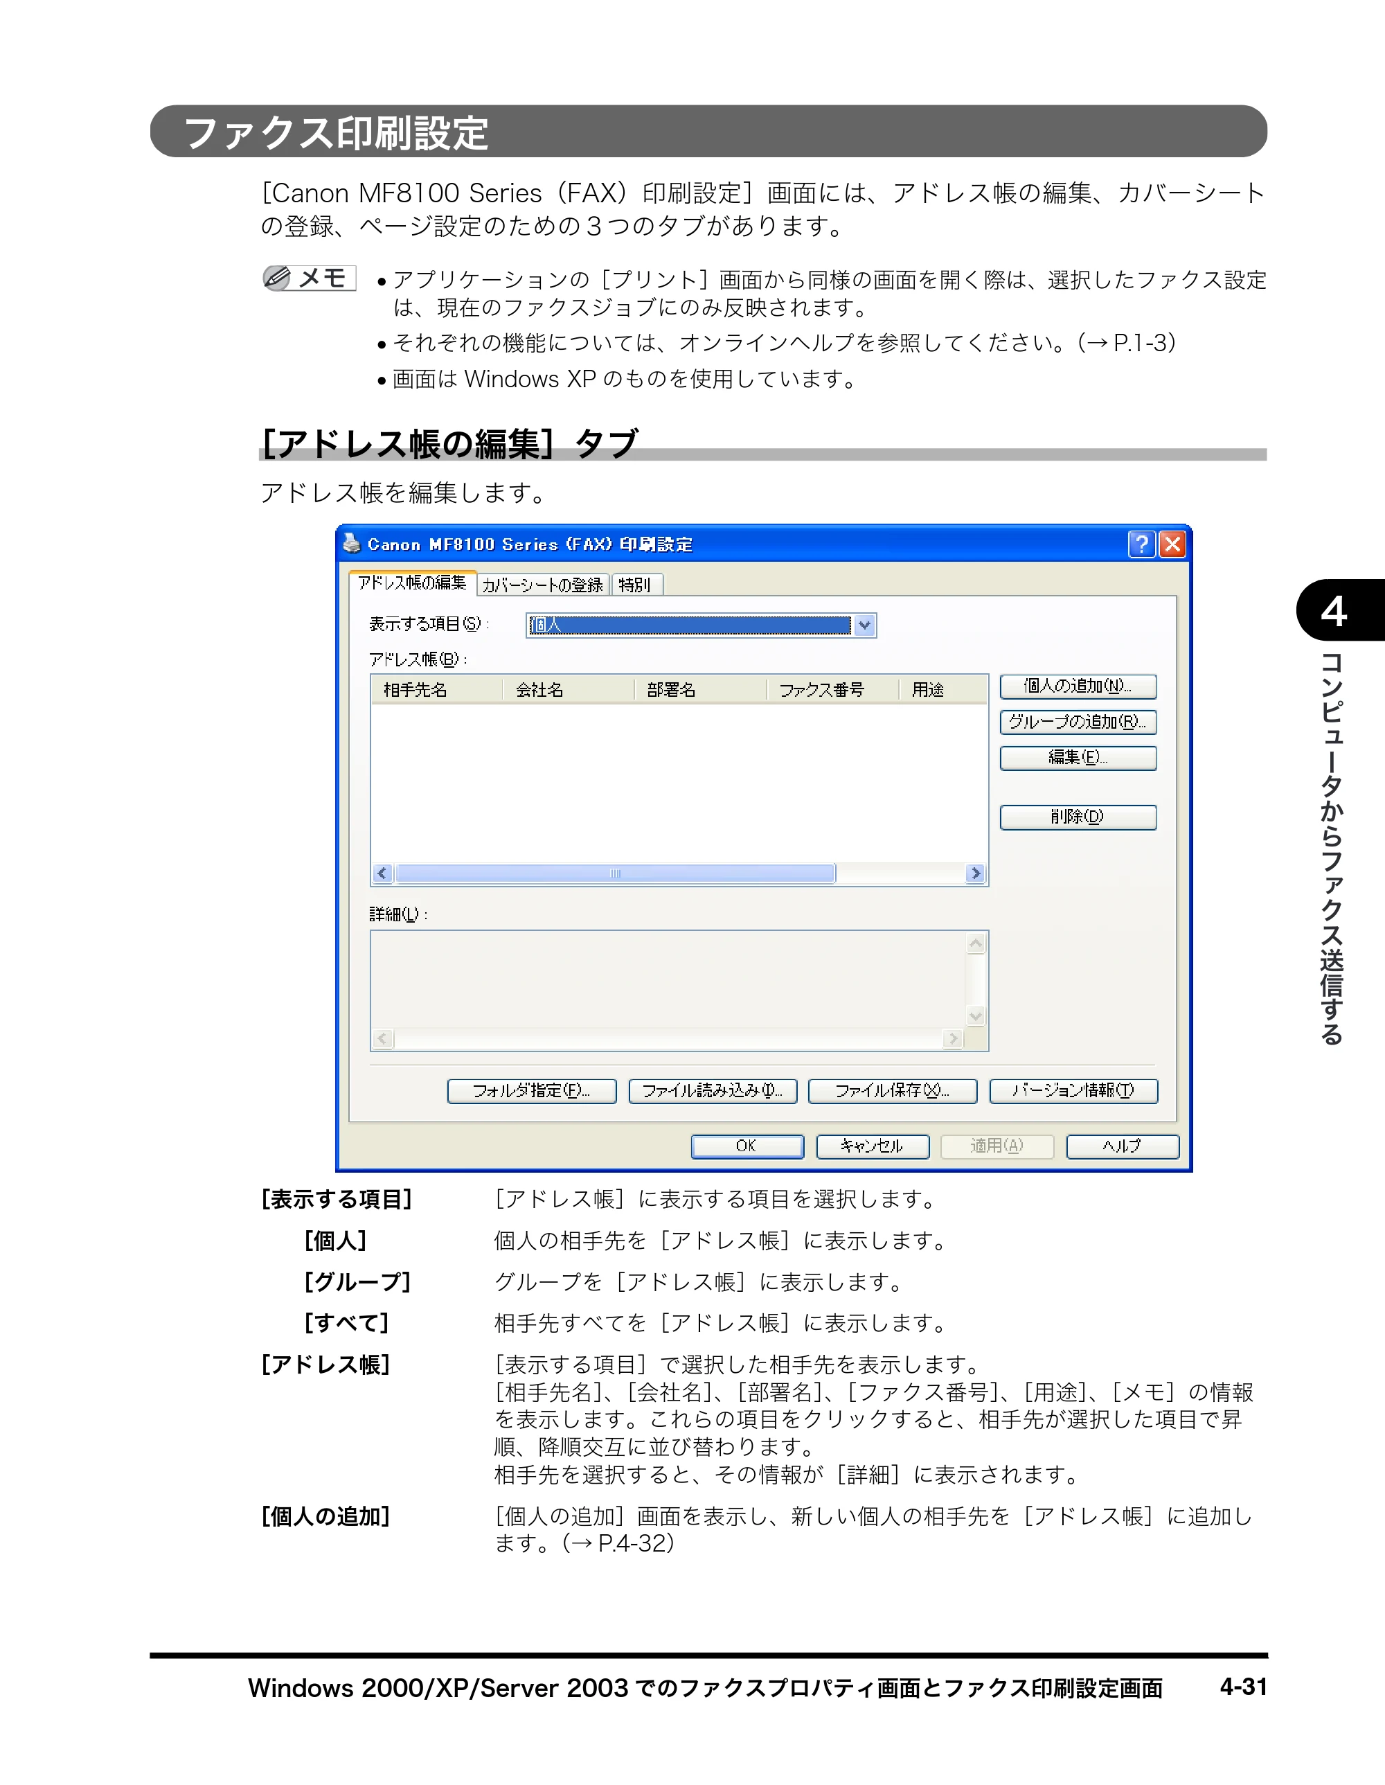Click the 適用(A) button

[x=997, y=1146]
